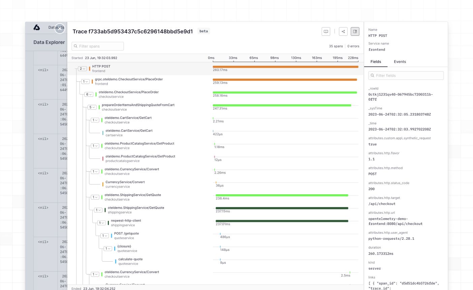
Task: Select the productcatalogservice GetProduct span row
Action: [216, 158]
